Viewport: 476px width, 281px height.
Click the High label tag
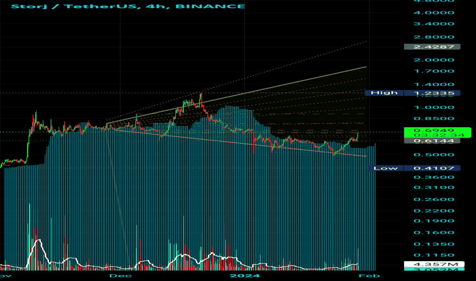click(384, 93)
